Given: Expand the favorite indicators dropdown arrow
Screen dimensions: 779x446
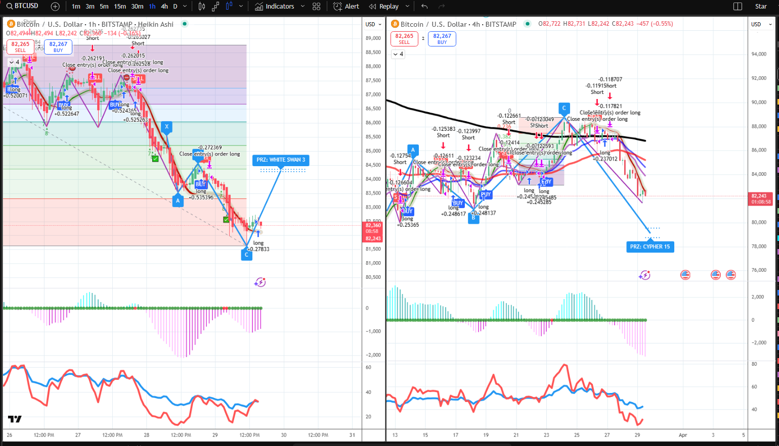Looking at the screenshot, I should tap(302, 7).
